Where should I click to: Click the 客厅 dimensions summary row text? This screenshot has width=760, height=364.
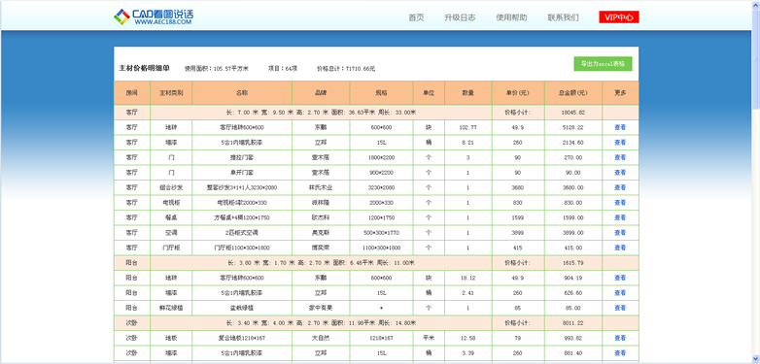coord(321,113)
